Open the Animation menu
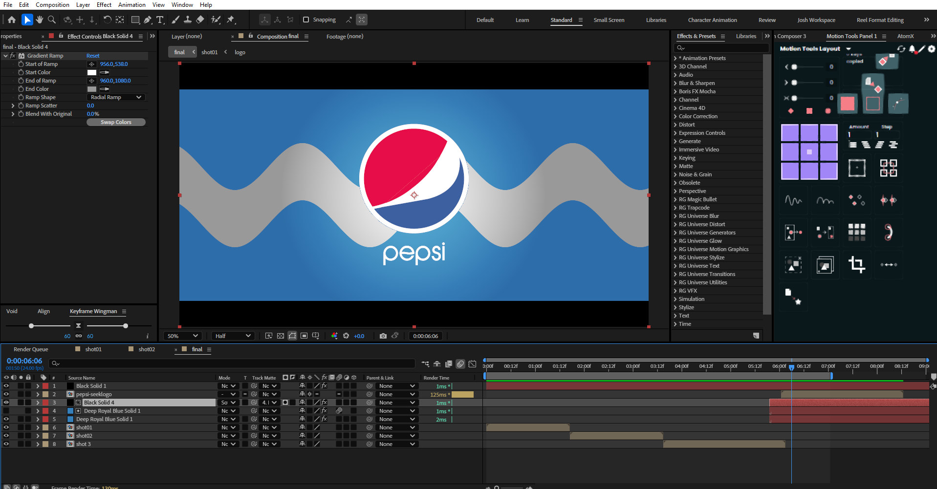The width and height of the screenshot is (937, 489). click(x=131, y=5)
